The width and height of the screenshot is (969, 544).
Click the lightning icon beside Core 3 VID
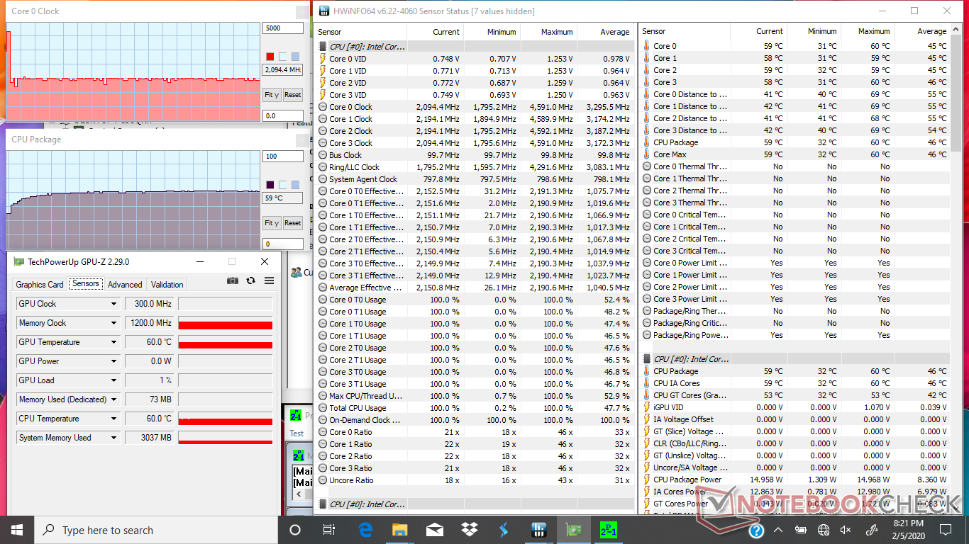click(323, 95)
